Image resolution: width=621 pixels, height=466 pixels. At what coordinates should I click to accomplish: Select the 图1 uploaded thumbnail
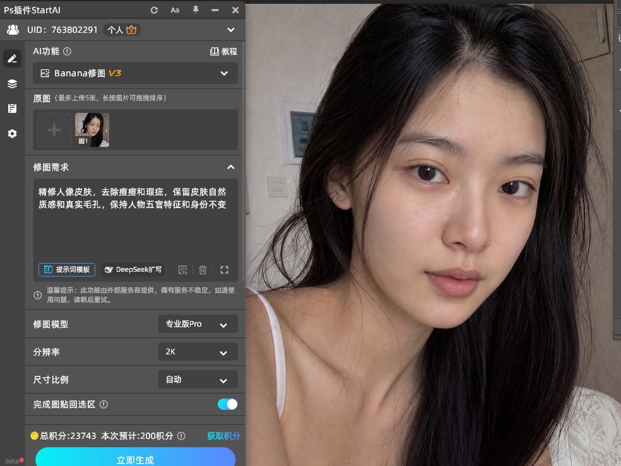coord(92,130)
